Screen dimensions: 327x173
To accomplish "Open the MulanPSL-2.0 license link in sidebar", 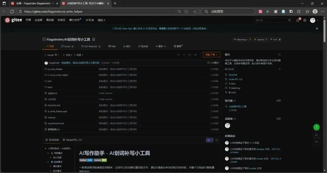I will point(236,79).
